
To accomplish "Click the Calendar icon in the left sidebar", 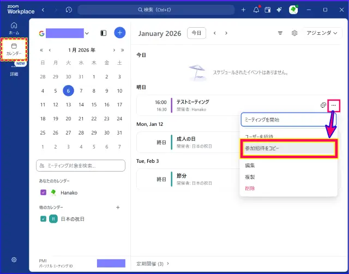I will point(14,48).
